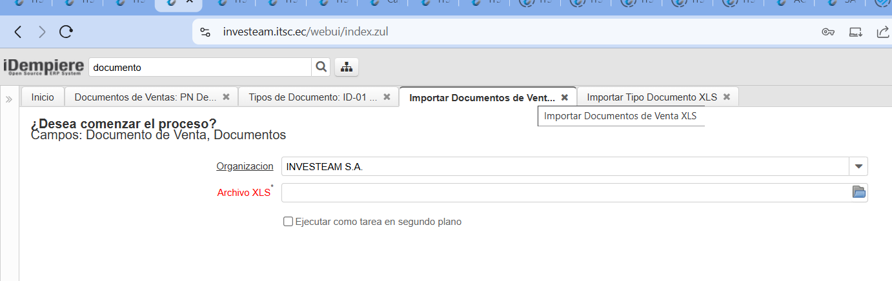The image size is (892, 281).
Task: Open saved passwords key icon
Action: pos(828,32)
